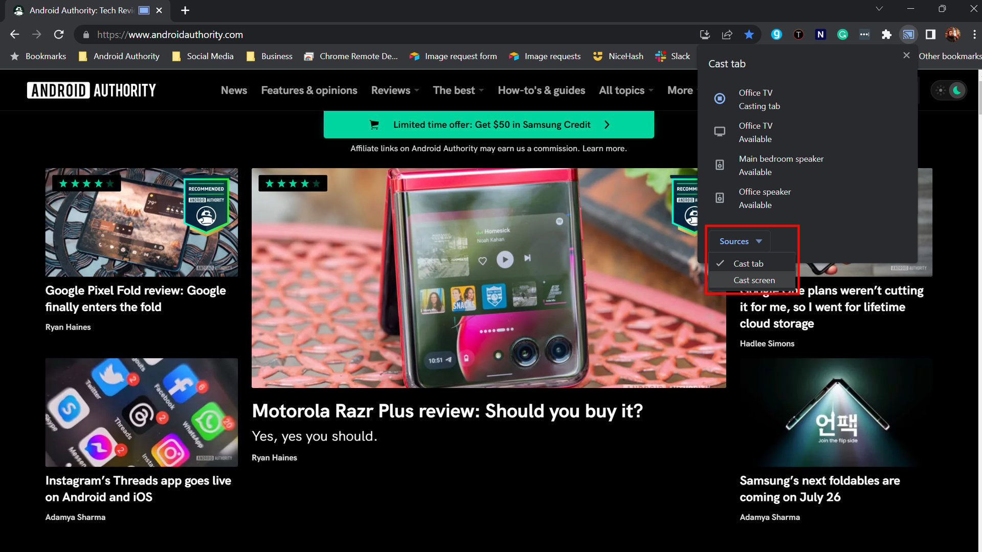Select Cast tab source option

pos(748,264)
